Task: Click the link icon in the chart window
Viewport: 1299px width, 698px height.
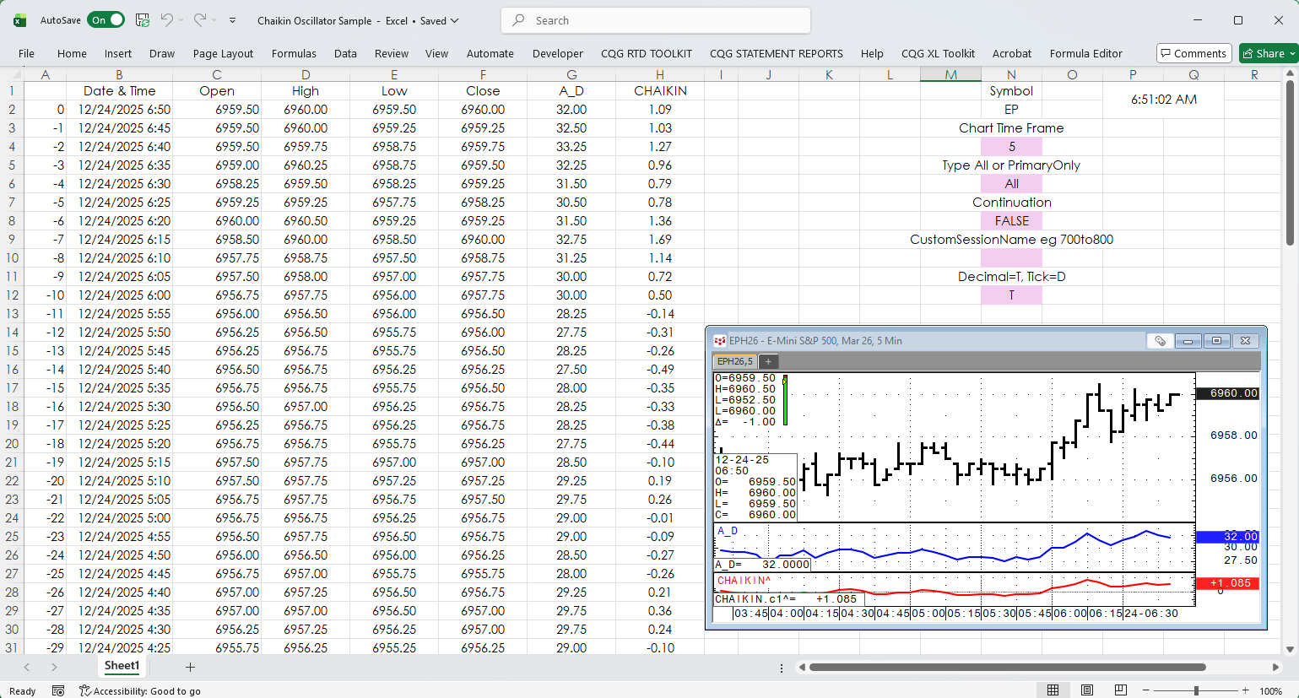Action: coord(1160,341)
